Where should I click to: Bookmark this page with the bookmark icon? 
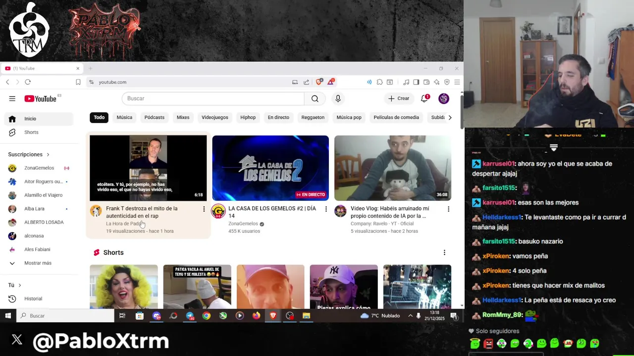click(x=78, y=82)
